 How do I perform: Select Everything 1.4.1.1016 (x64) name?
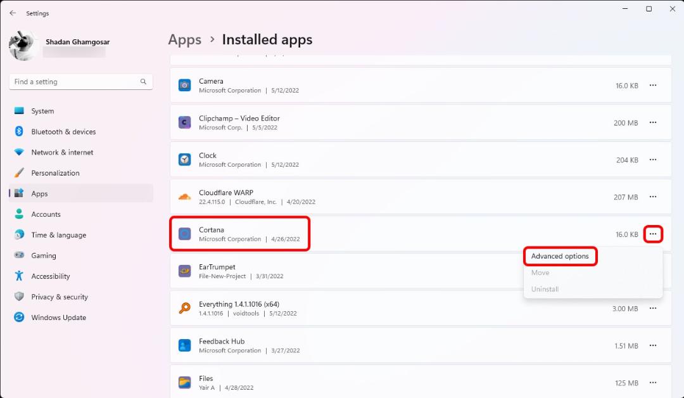click(239, 304)
